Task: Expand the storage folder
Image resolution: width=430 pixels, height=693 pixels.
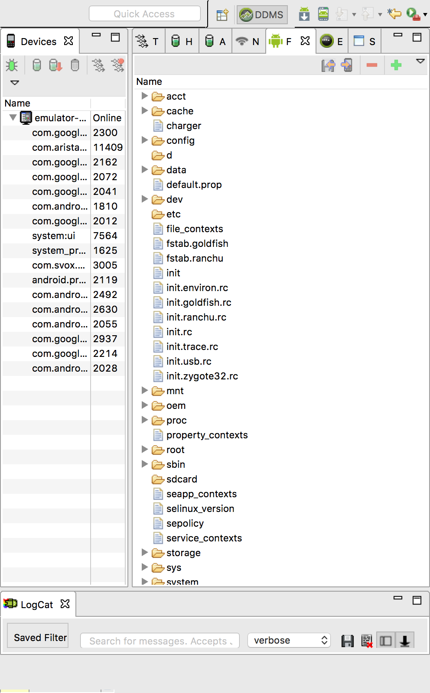Action: (x=145, y=552)
